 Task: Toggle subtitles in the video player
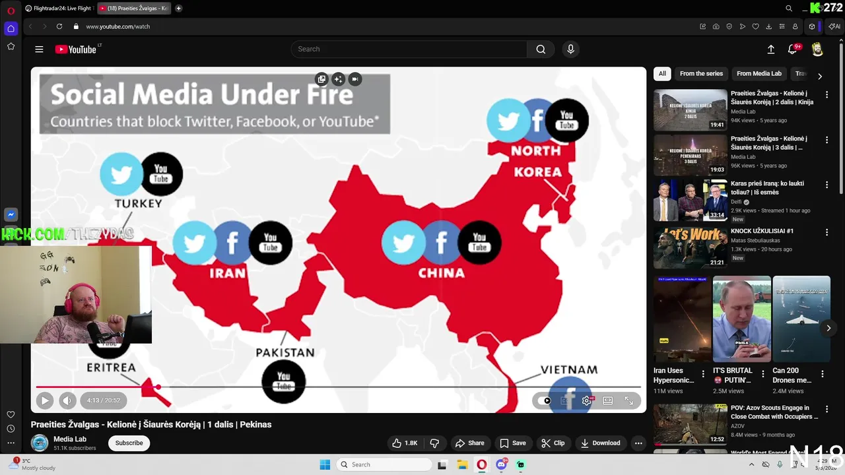pos(566,400)
